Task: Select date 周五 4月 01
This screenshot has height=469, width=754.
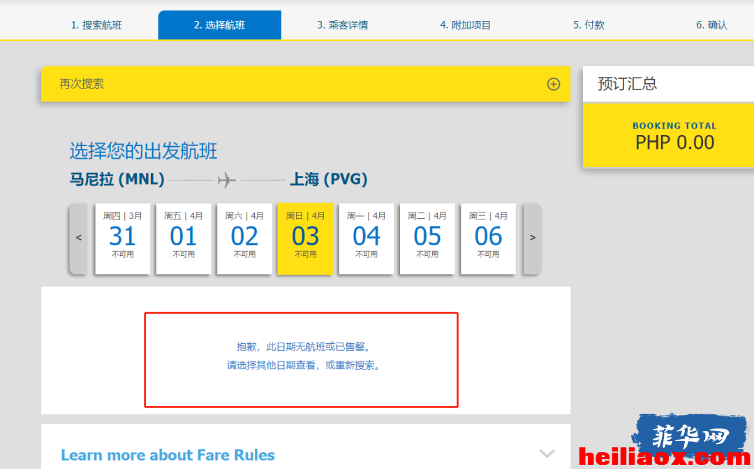Action: coord(184,239)
